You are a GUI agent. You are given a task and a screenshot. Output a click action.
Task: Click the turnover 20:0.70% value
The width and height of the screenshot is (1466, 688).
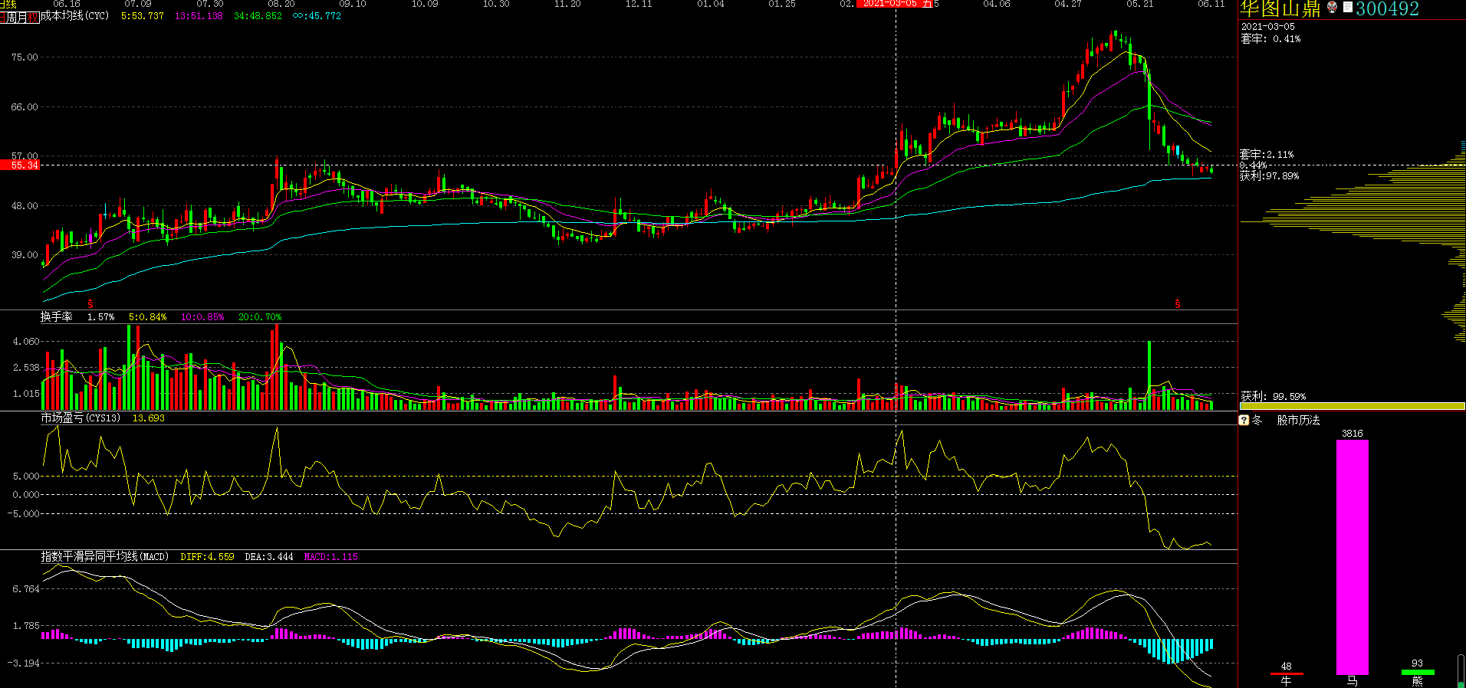point(260,316)
